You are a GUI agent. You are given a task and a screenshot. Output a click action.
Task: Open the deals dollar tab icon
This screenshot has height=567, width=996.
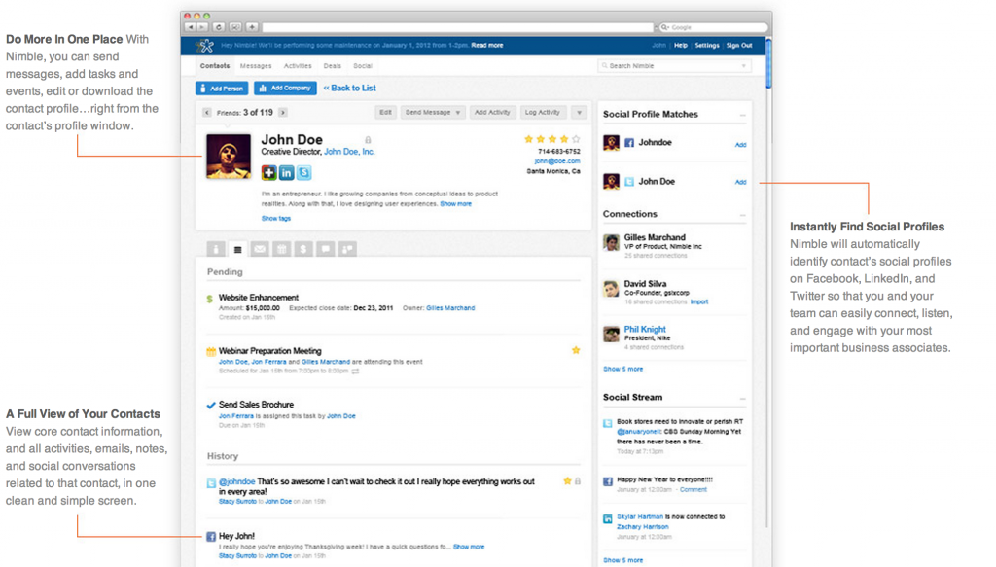coord(303,249)
